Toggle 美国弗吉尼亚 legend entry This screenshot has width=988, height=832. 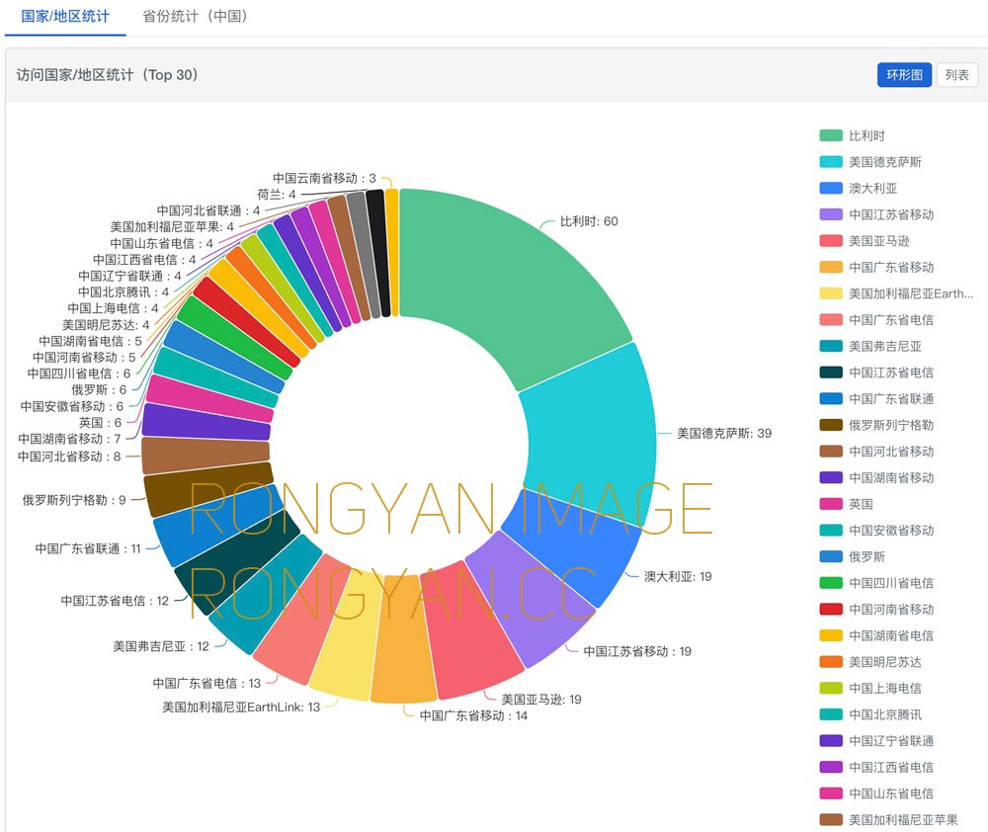tap(870, 346)
